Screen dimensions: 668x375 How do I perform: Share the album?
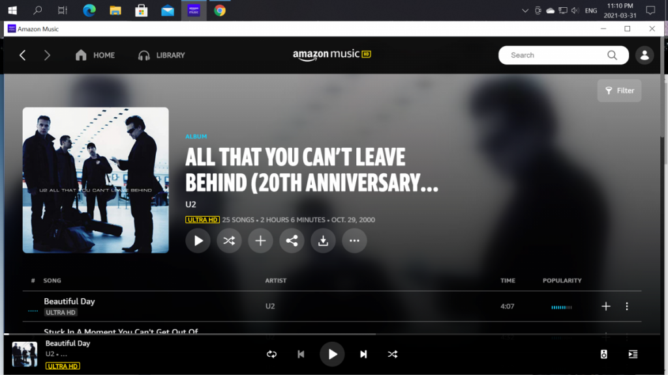292,241
